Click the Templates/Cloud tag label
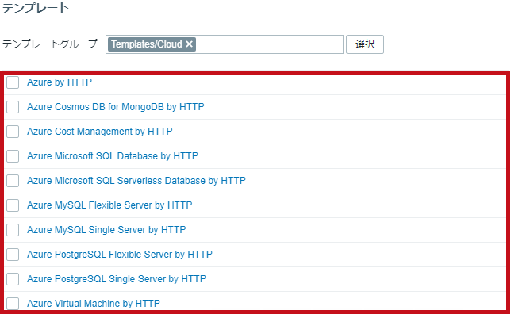 147,44
